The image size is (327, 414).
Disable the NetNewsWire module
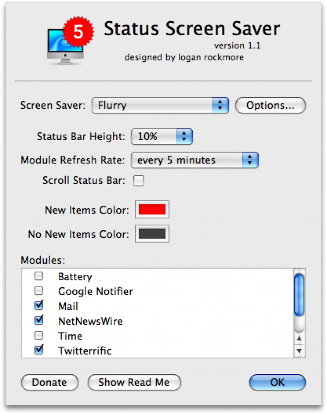point(39,320)
